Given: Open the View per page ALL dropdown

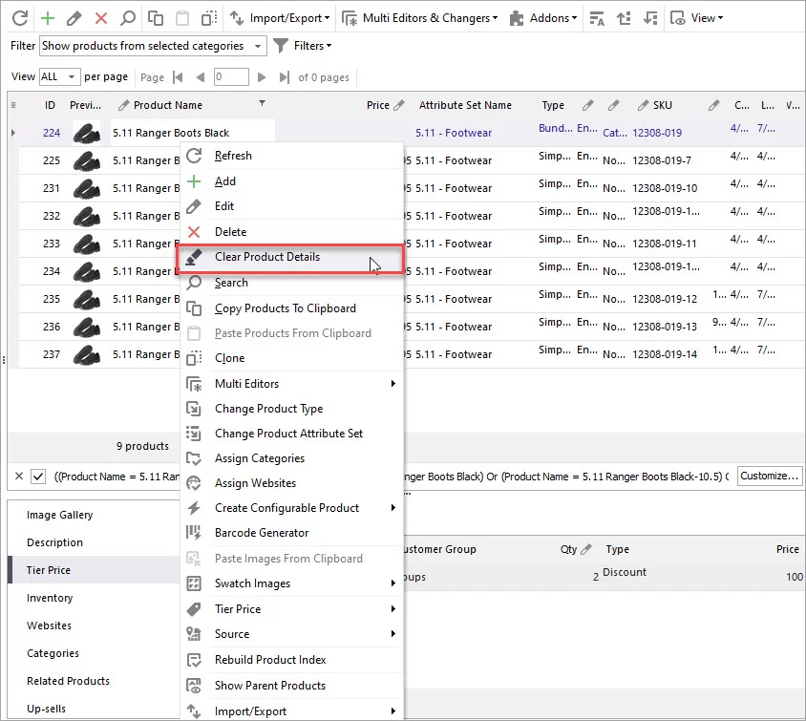Looking at the screenshot, I should coord(59,77).
